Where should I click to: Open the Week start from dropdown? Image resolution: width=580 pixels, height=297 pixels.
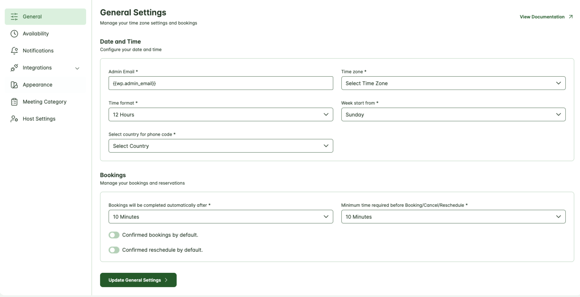(x=453, y=114)
